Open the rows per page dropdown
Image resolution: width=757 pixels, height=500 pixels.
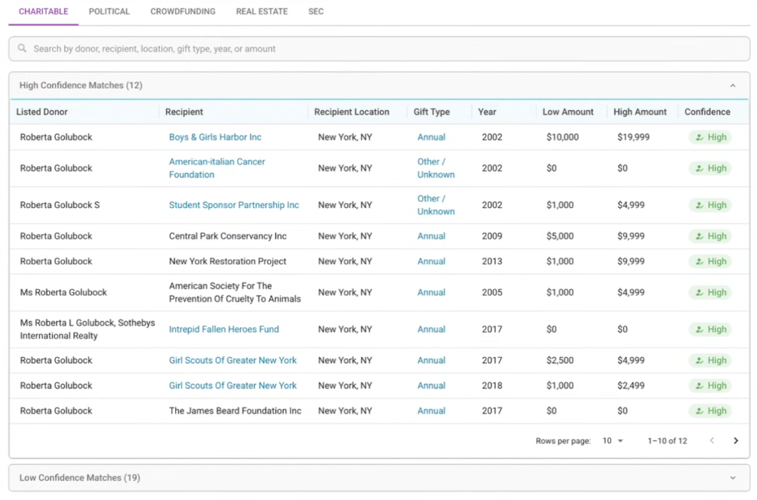pyautogui.click(x=612, y=440)
